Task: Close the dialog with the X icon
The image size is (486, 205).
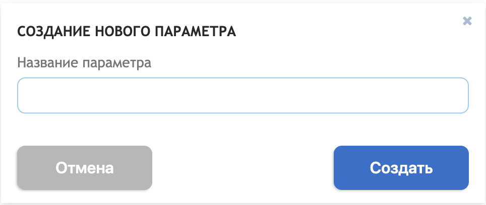Action: 467,21
